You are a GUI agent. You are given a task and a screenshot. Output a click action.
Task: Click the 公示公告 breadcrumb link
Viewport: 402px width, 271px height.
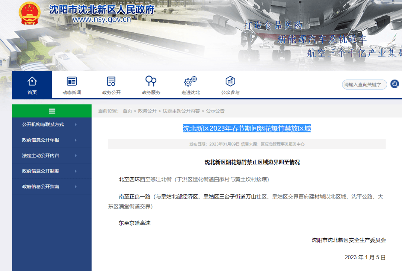215,111
